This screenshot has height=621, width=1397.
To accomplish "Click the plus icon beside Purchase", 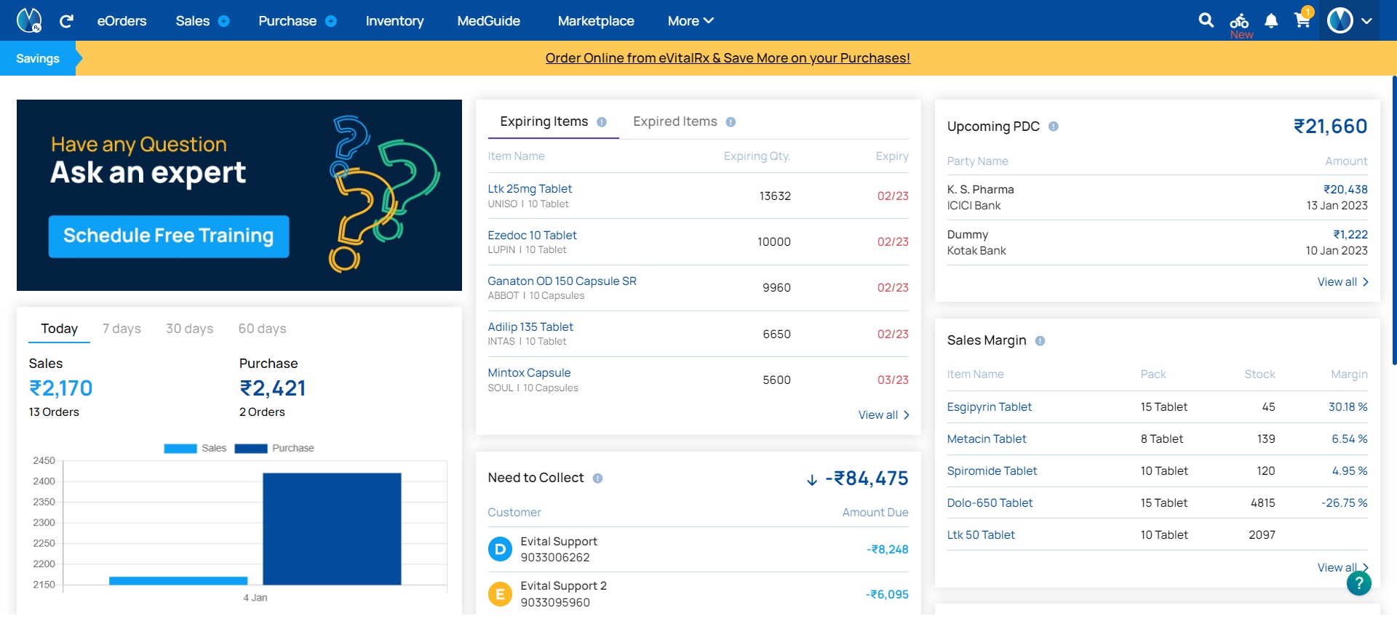I will point(331,21).
